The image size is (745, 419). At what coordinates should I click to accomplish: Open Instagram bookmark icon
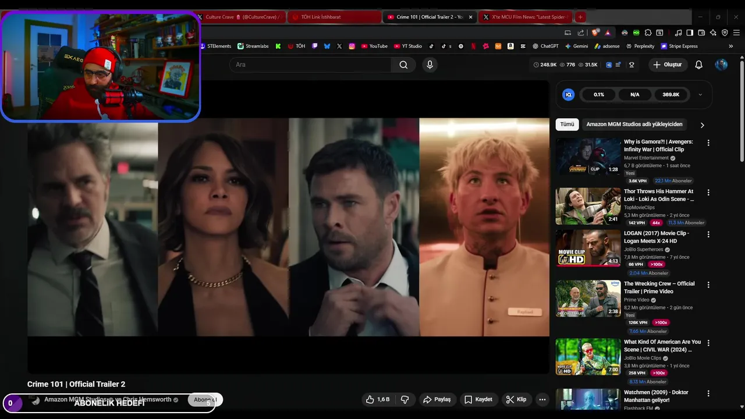[x=352, y=46]
